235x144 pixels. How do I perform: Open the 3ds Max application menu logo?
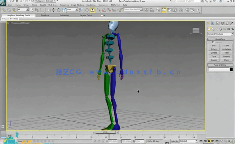coord(3,2)
